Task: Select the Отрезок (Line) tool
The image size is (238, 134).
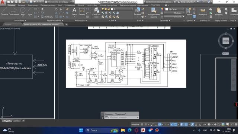Action: [x=4, y=12]
